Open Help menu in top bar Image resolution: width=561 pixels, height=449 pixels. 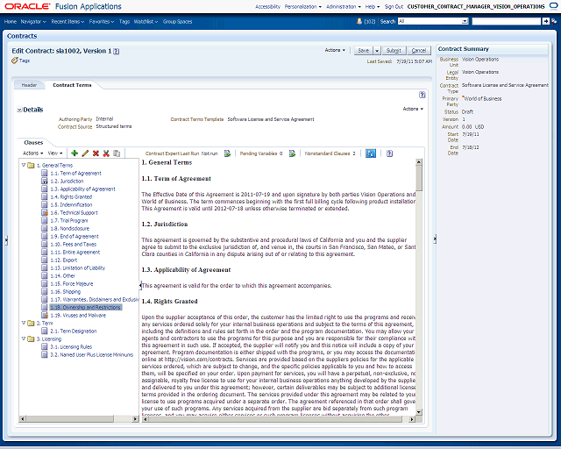click(x=373, y=6)
